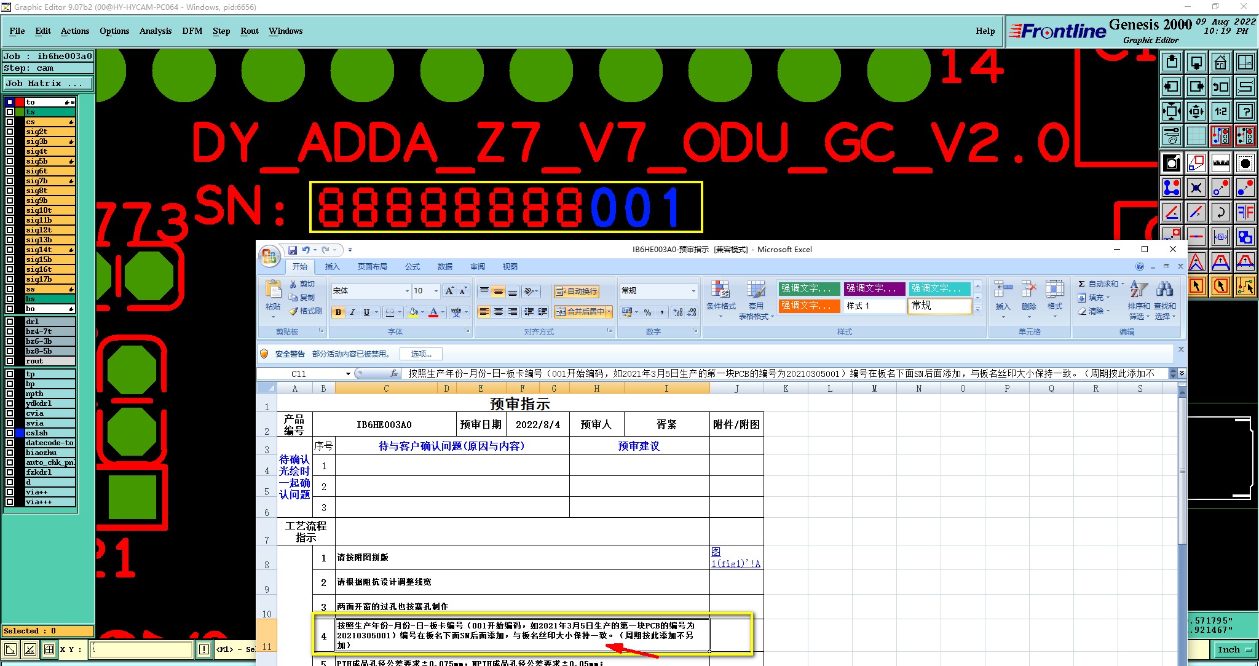Click the rotate feature icon

point(1220,212)
